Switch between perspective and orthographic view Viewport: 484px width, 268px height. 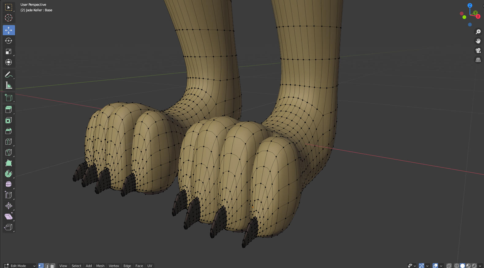478,60
